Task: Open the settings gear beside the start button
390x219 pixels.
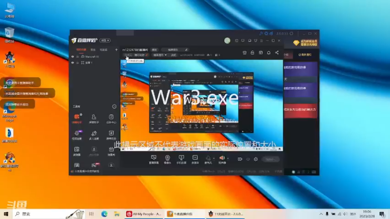Action: point(255,159)
